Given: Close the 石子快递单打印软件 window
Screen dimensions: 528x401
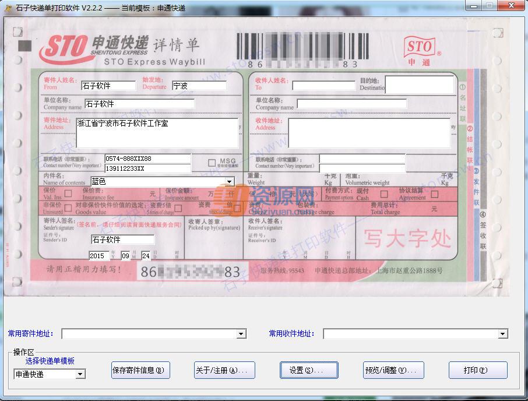Looking at the screenshot, I should pos(511,5).
